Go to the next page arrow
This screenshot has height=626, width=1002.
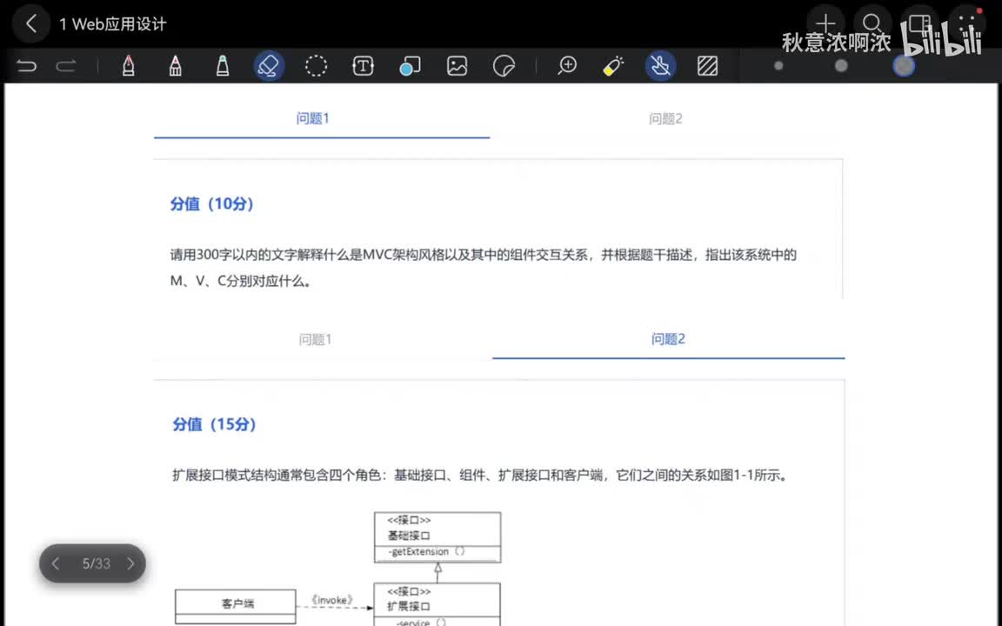pyautogui.click(x=130, y=563)
